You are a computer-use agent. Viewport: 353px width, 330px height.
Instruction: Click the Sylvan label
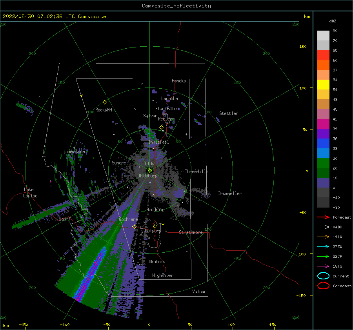coord(150,116)
